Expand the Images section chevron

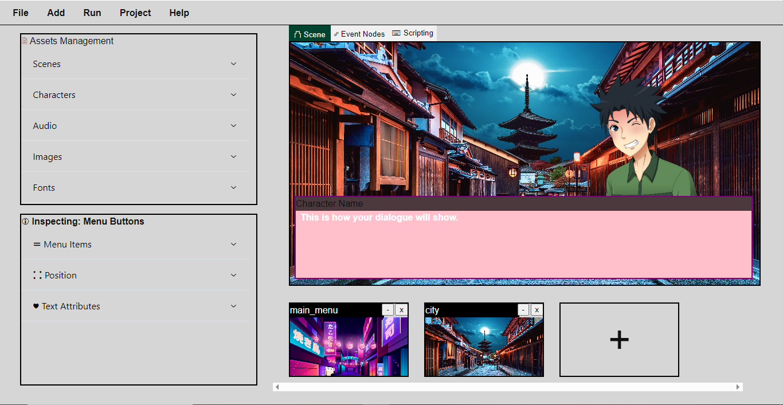click(x=233, y=157)
